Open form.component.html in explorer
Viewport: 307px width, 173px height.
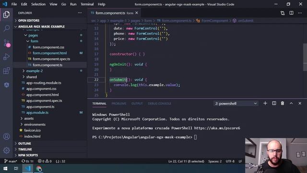pyautogui.click(x=50, y=53)
